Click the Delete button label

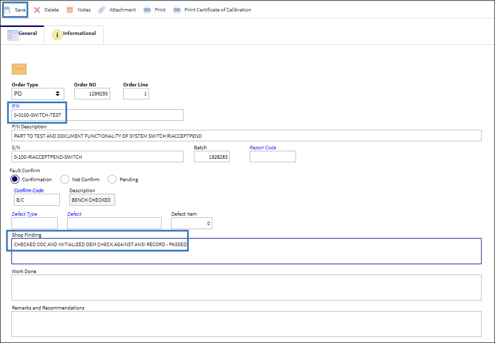[x=51, y=10]
